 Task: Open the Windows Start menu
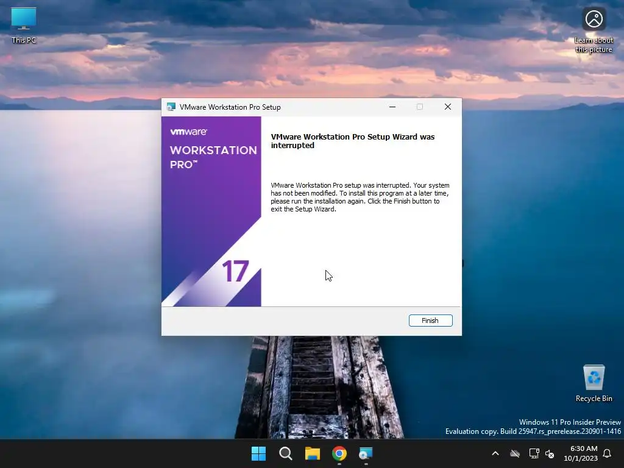(x=258, y=453)
